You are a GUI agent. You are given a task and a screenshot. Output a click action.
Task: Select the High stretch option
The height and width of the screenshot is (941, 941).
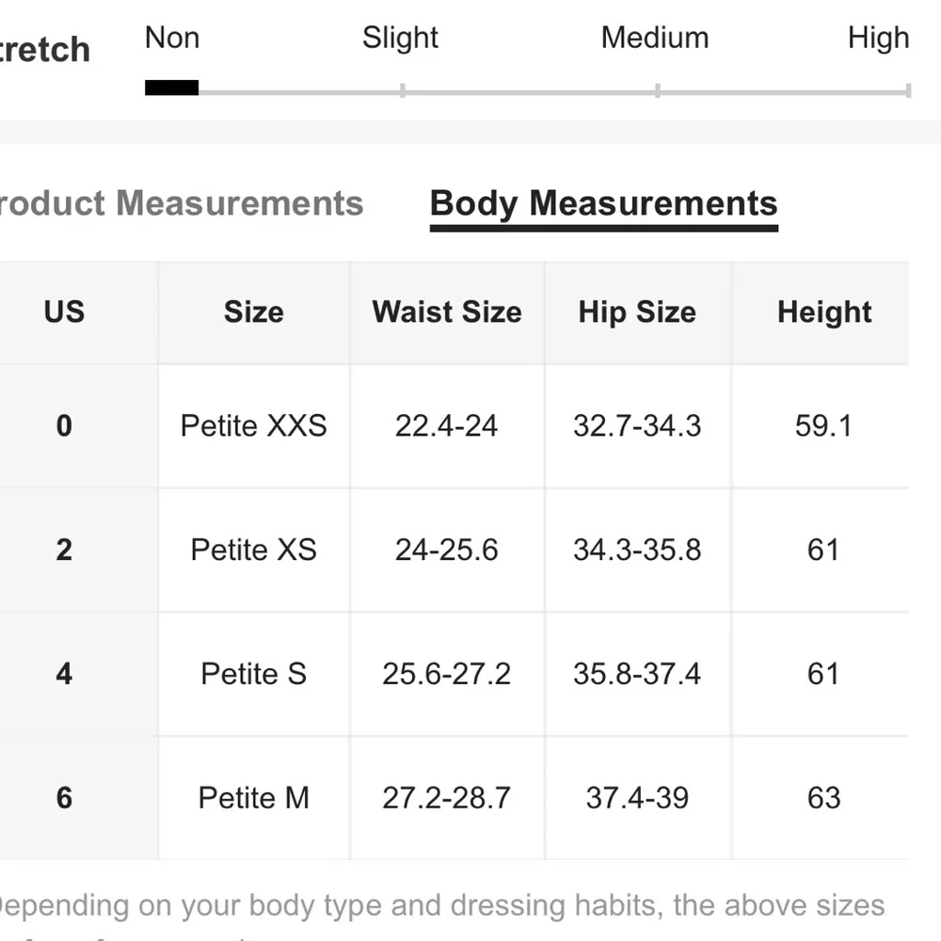pos(878,39)
